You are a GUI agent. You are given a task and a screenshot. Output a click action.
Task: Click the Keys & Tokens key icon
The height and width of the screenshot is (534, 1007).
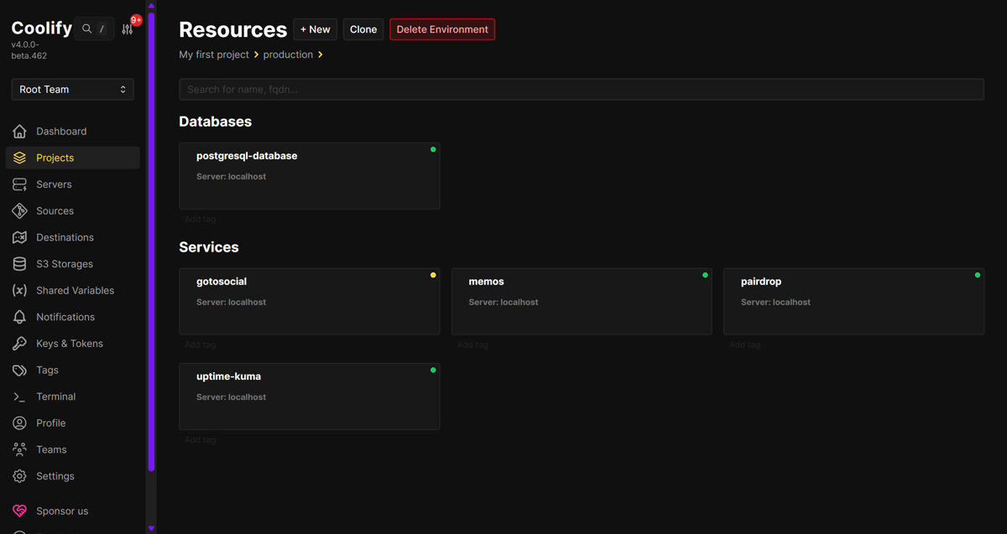[19, 344]
